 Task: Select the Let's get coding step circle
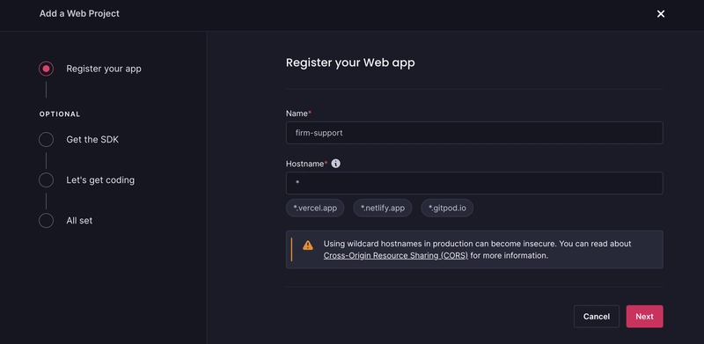(x=46, y=180)
